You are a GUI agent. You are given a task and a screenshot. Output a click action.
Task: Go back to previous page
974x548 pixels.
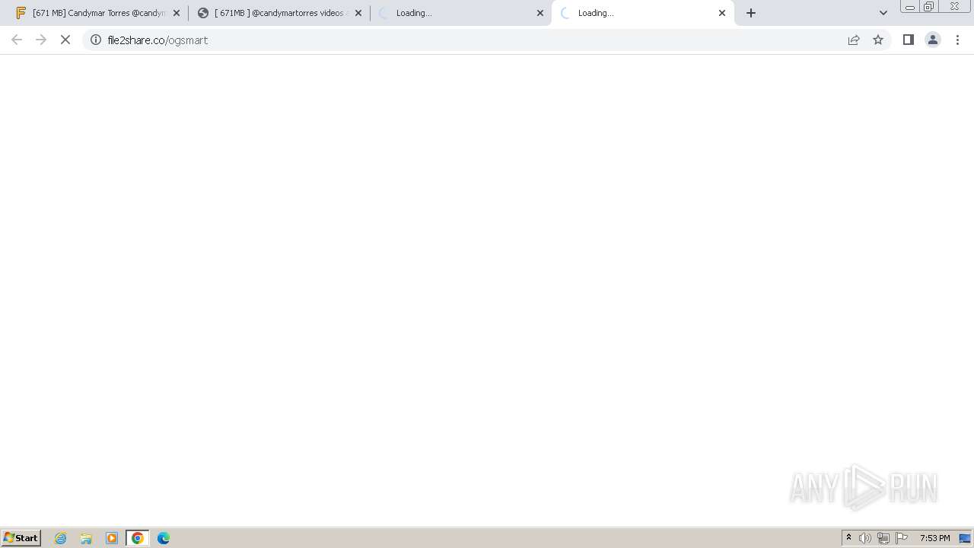17,40
